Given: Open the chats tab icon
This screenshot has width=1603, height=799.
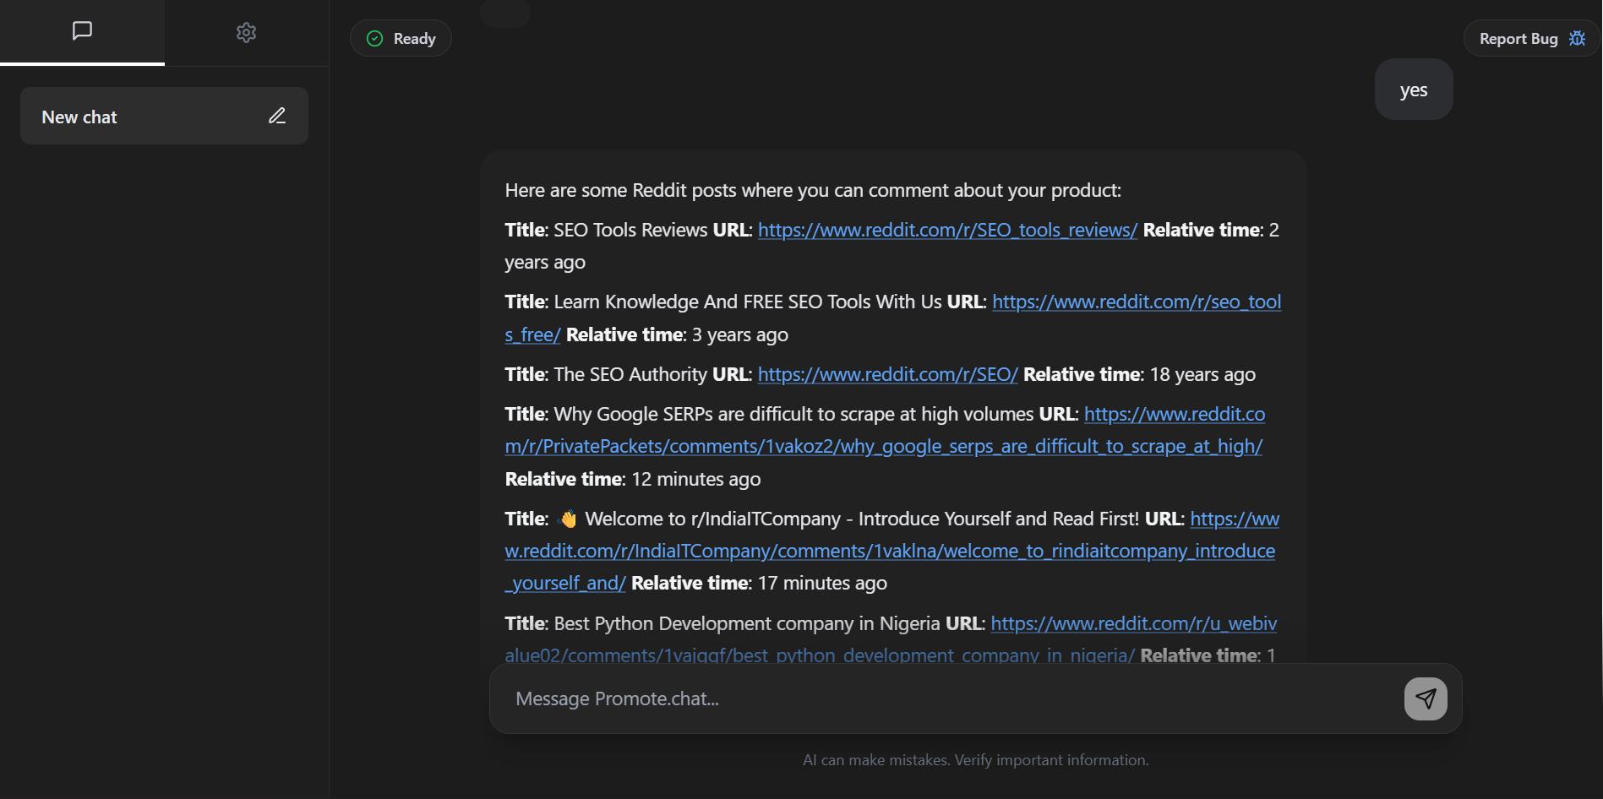Looking at the screenshot, I should (82, 31).
